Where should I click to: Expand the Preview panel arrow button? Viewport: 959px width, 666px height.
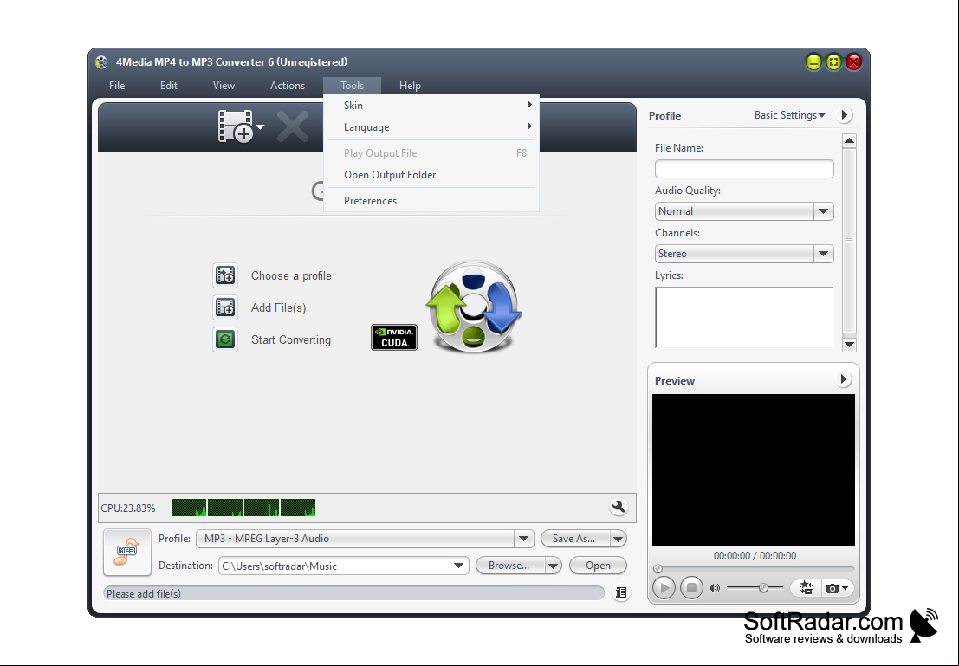[x=844, y=379]
